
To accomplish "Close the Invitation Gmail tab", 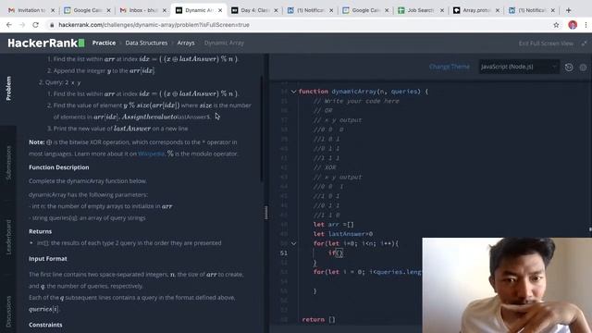I will (53, 10).
